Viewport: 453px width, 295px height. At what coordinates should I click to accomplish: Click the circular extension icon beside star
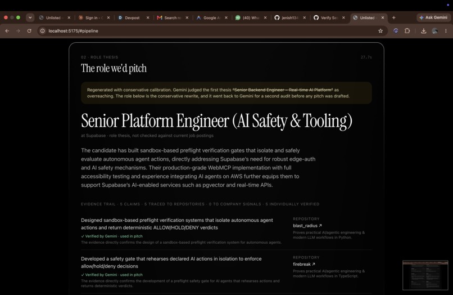coord(396,31)
